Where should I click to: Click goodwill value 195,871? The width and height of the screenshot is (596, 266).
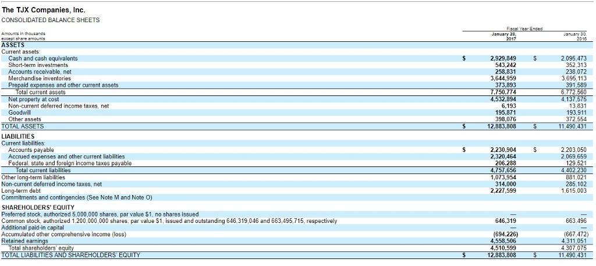point(506,113)
